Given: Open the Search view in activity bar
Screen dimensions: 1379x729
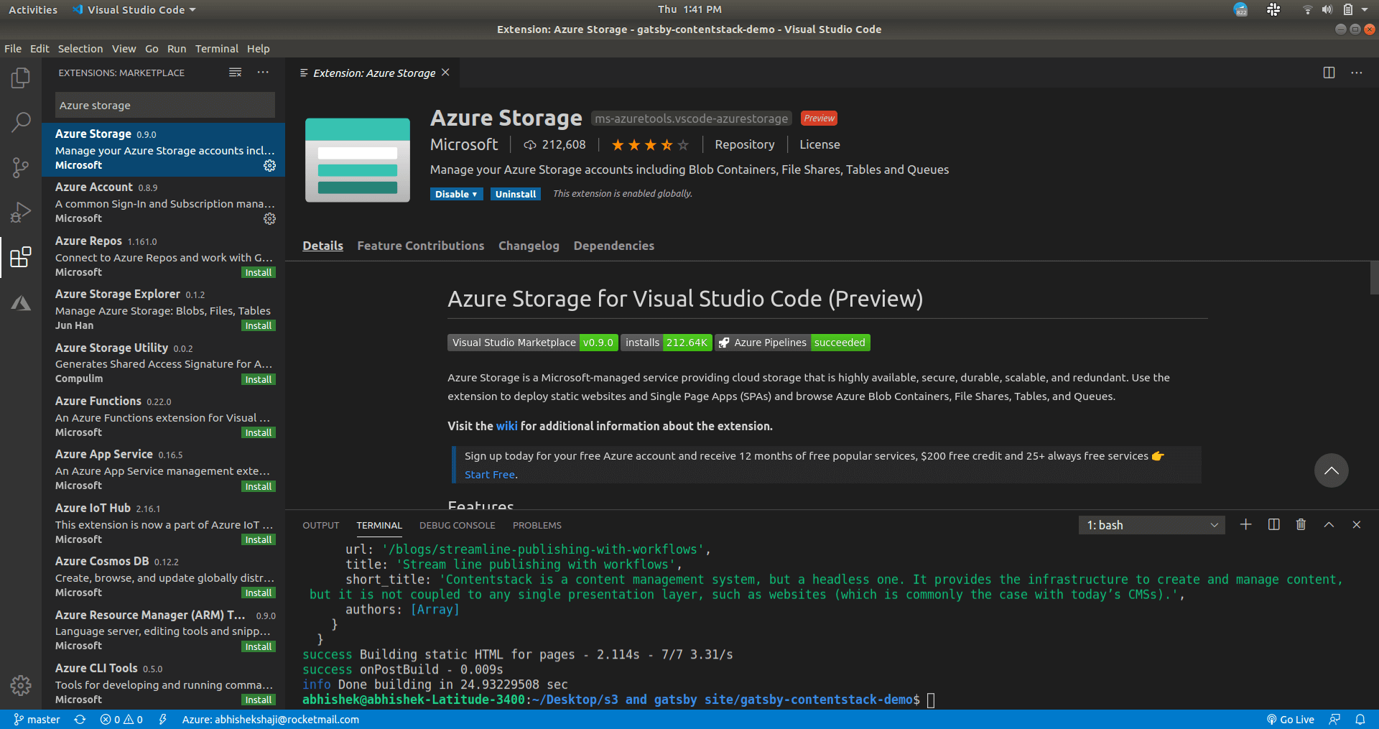Looking at the screenshot, I should pyautogui.click(x=21, y=122).
